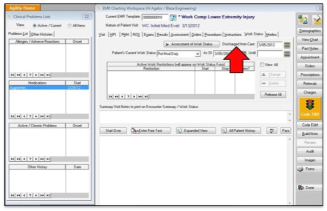This screenshot has width=327, height=211.
Task: Click the Summary Visit Notes scrollbar down arrow
Action: tap(290, 121)
